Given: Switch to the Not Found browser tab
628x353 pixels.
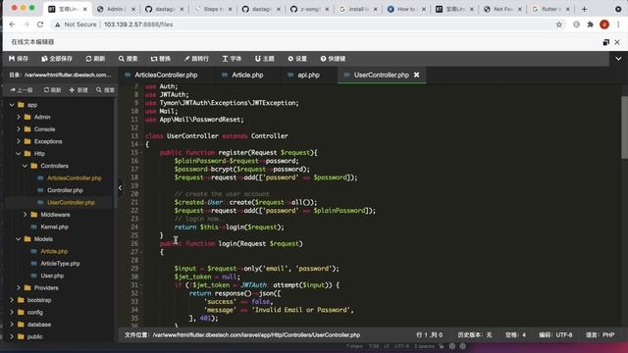Looking at the screenshot, I should coord(503,9).
